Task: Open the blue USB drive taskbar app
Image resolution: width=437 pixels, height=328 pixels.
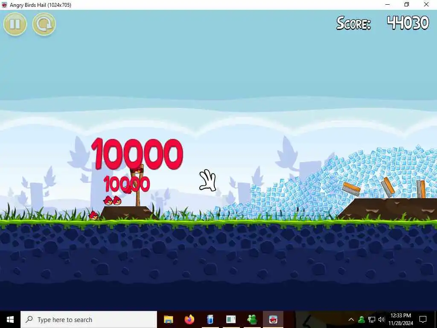Action: 210,319
